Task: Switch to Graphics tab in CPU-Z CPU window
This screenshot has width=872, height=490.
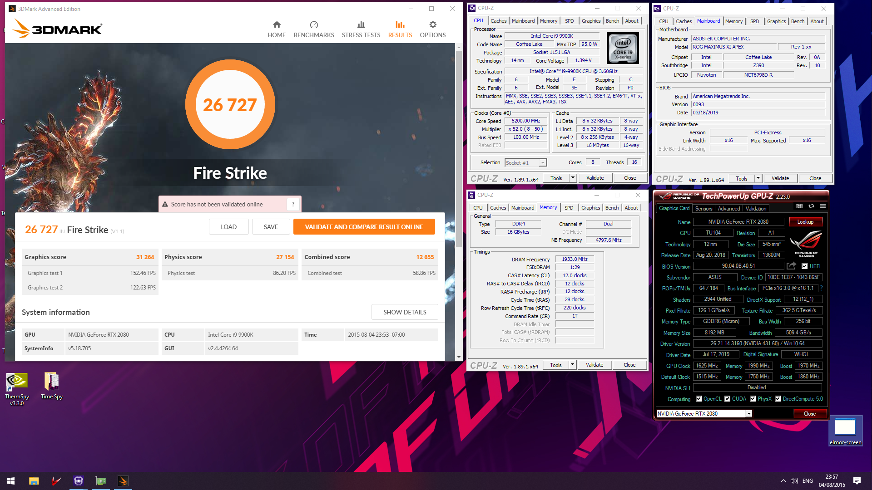Action: pos(591,21)
